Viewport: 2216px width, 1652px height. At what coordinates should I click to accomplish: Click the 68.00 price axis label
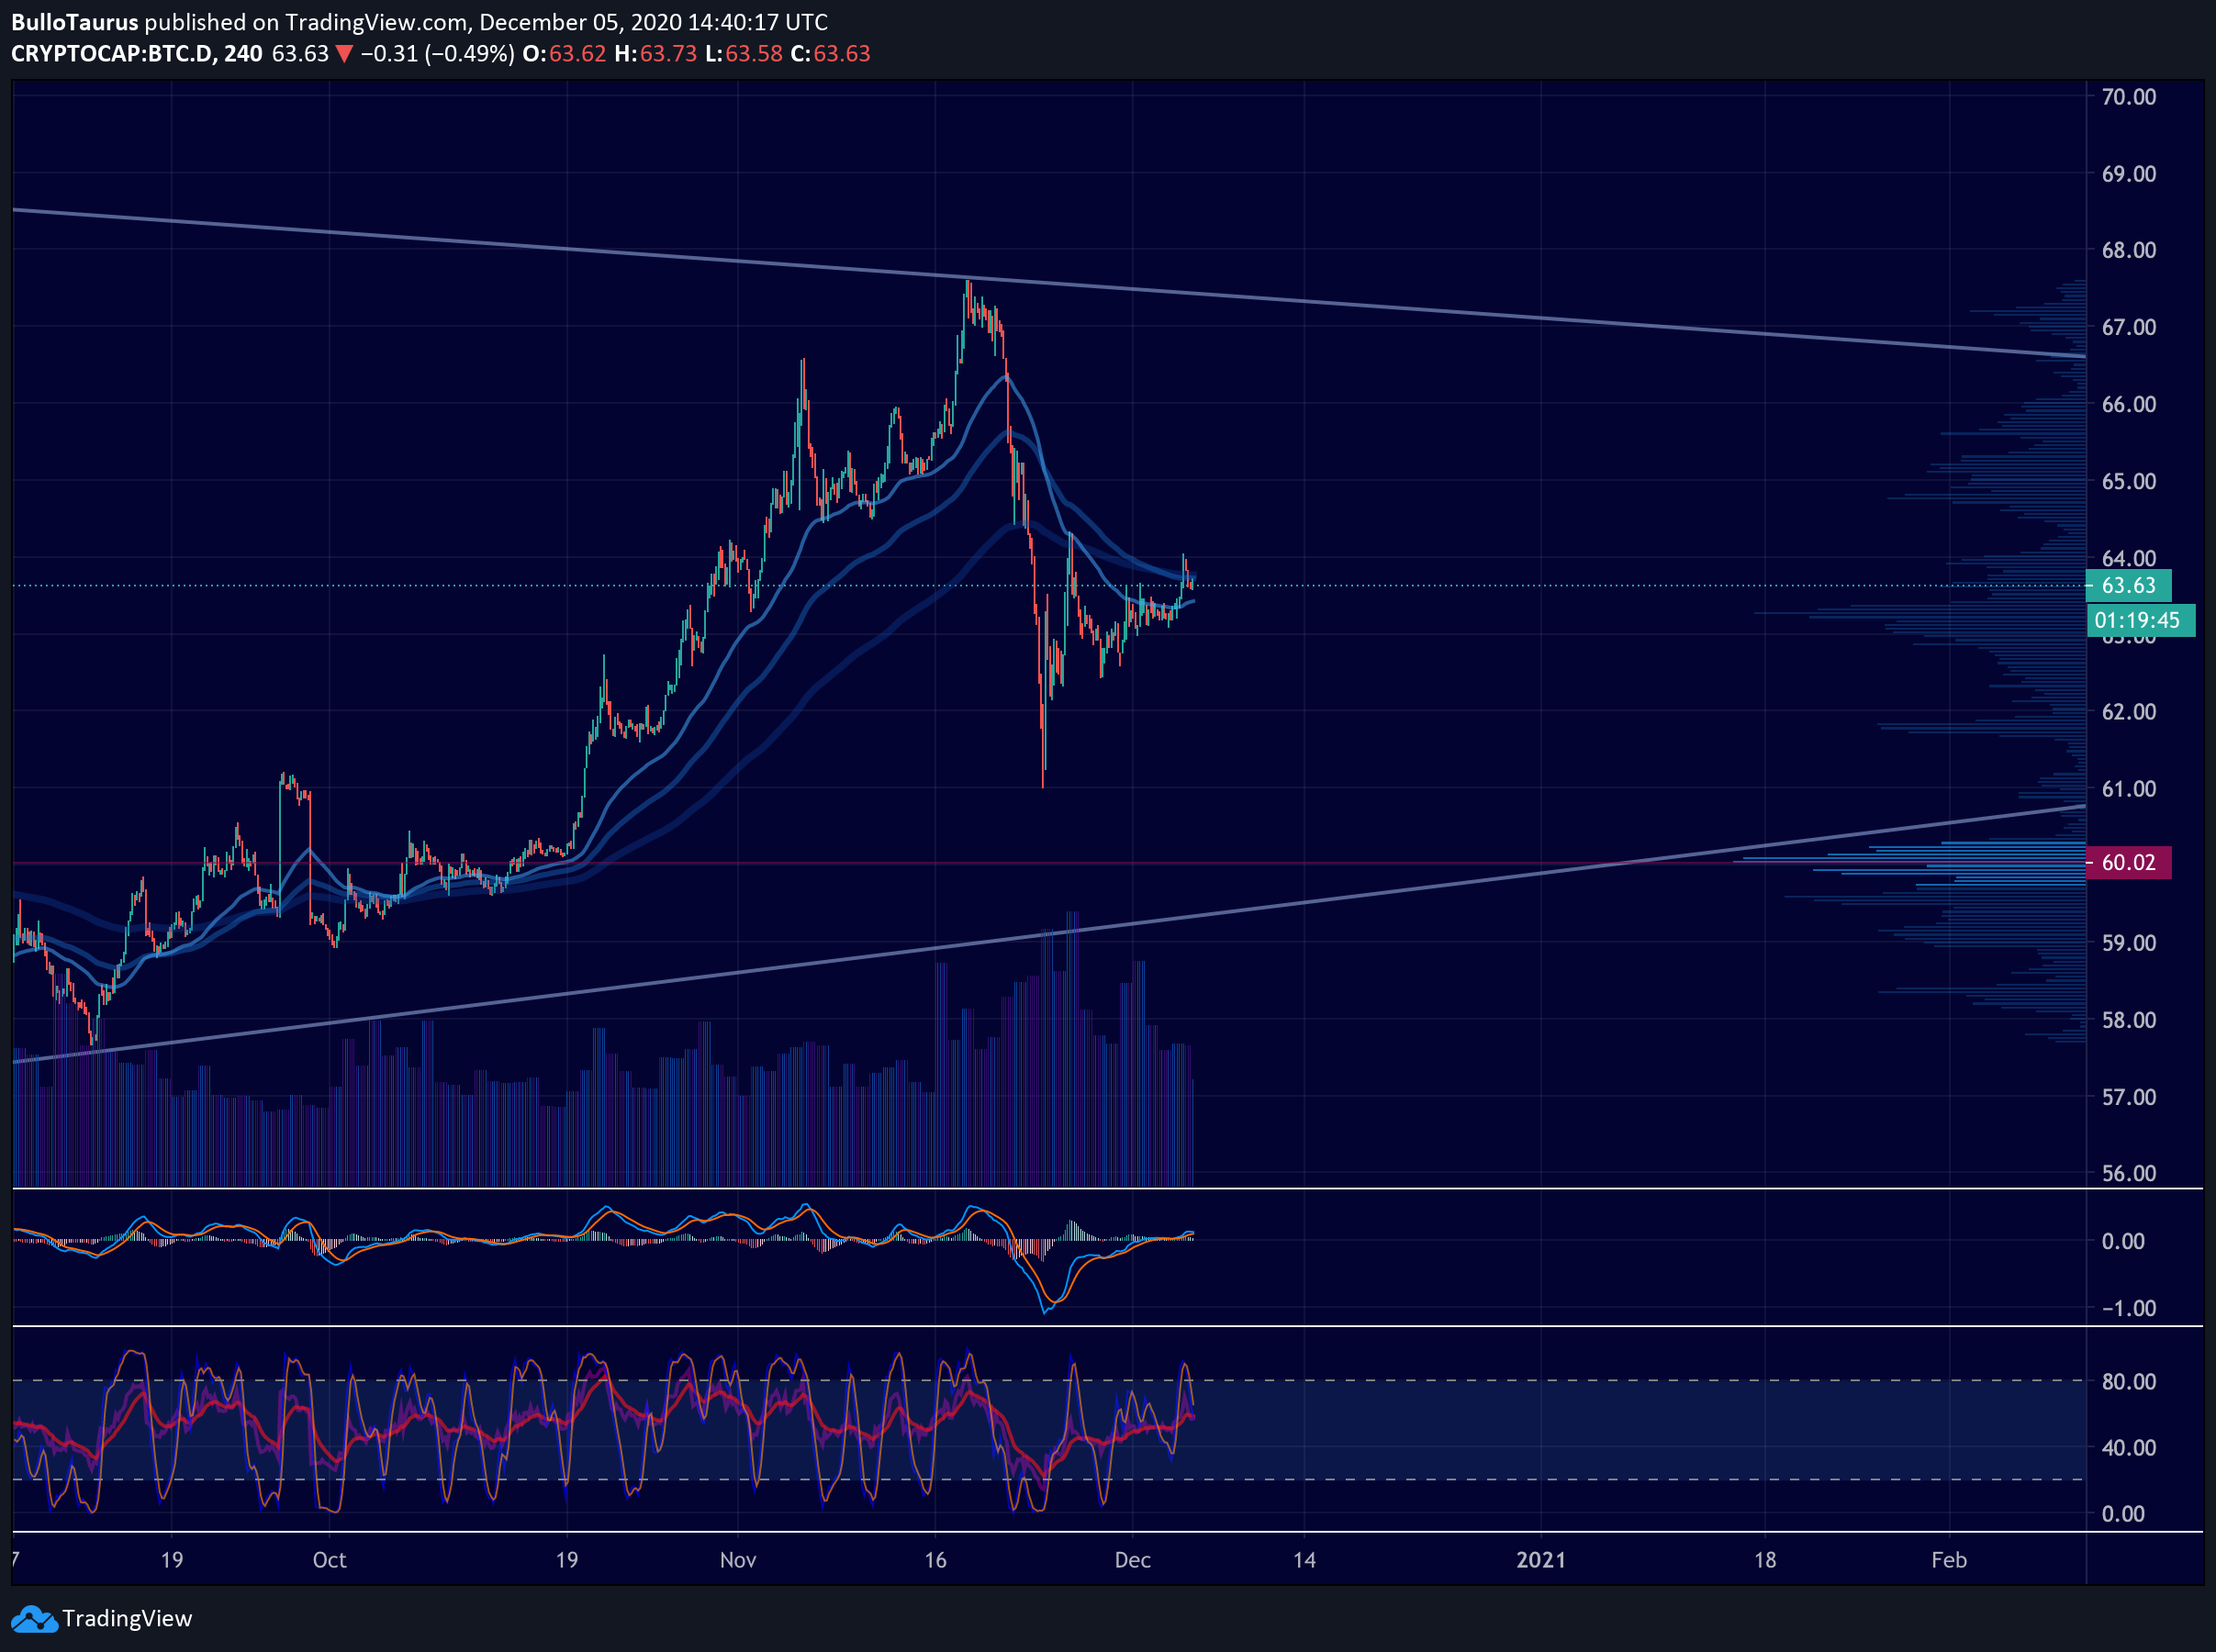[x=2128, y=250]
